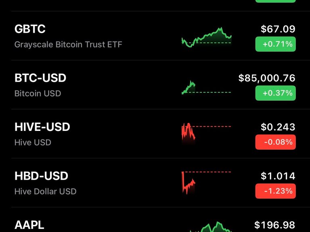View the GBTC green sparkline chart
This screenshot has height=232, width=310.
pos(206,37)
